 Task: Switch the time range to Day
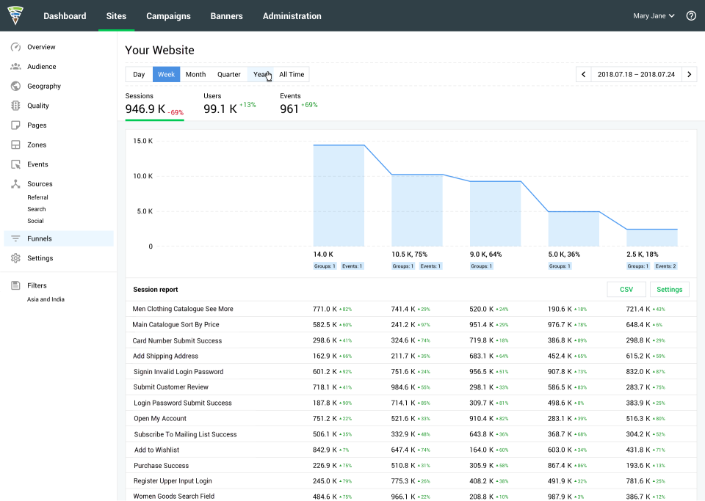[x=139, y=74]
